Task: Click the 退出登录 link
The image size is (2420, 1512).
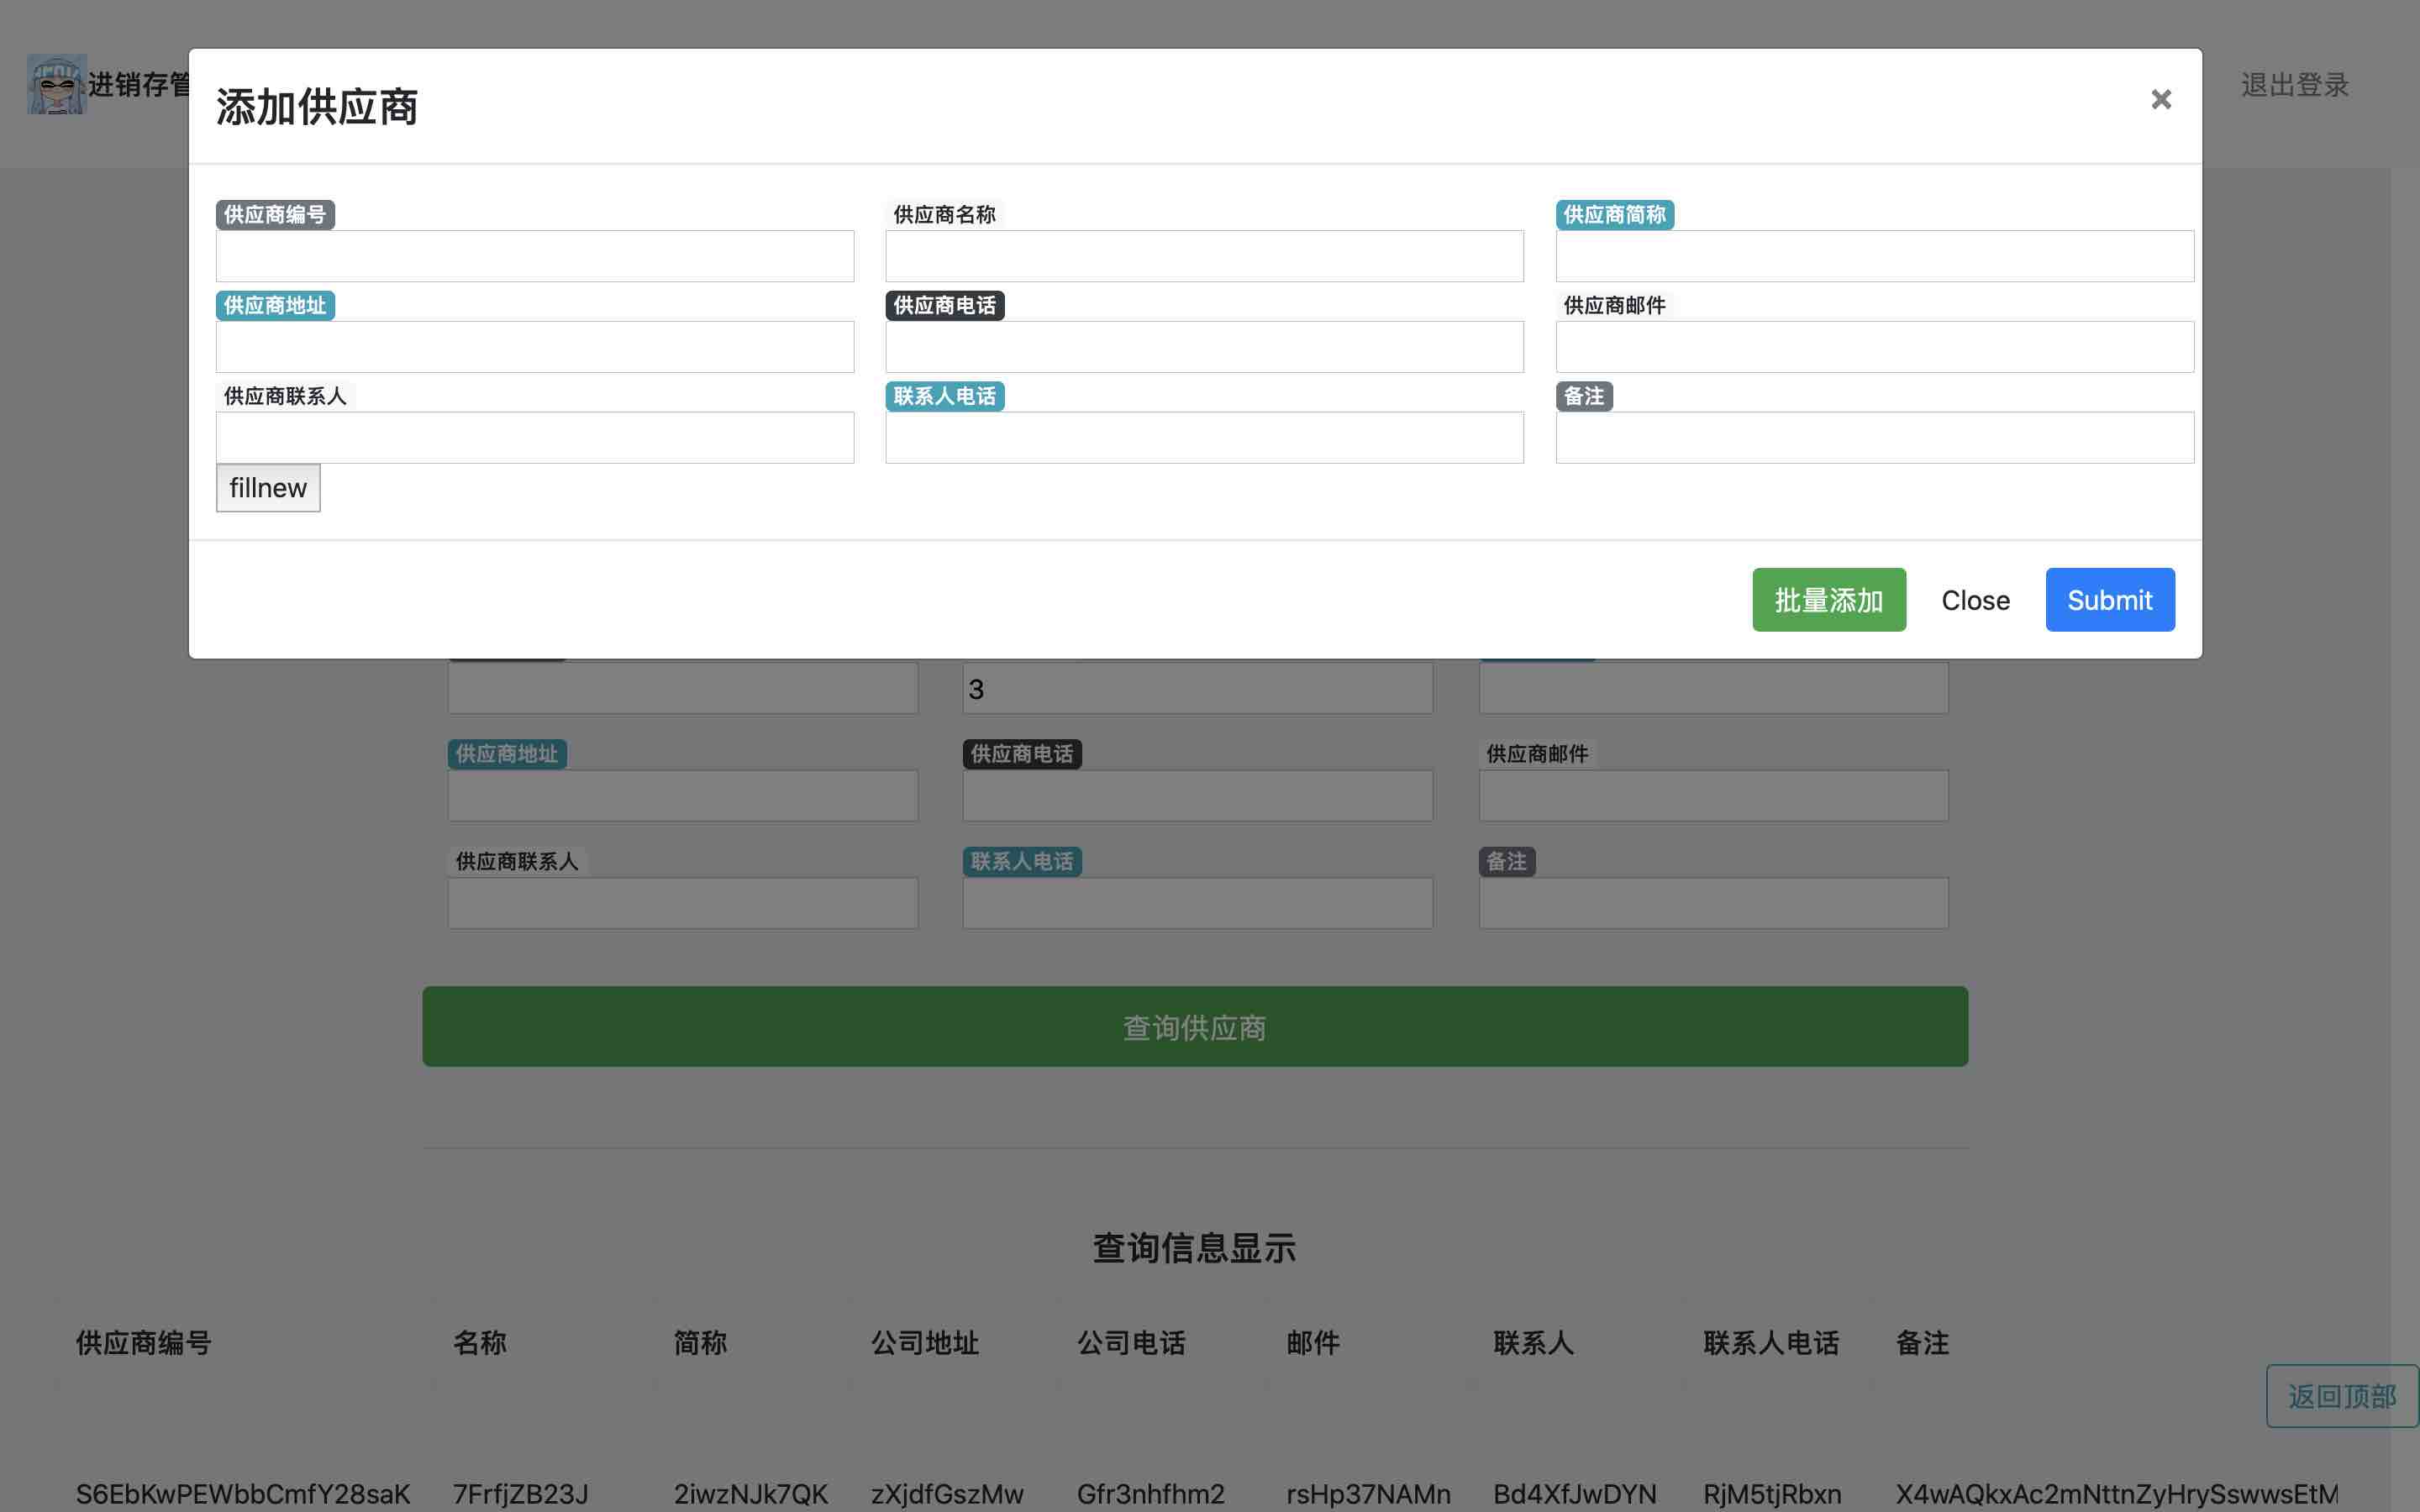Action: coord(2294,85)
